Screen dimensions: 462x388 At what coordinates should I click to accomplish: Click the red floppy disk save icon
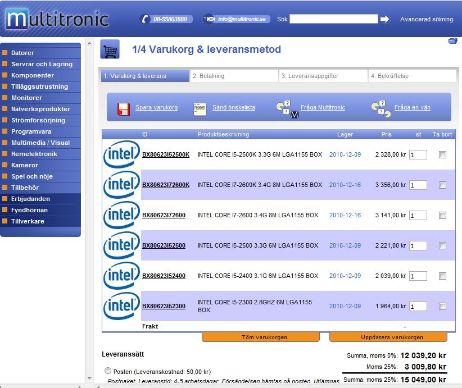point(124,109)
